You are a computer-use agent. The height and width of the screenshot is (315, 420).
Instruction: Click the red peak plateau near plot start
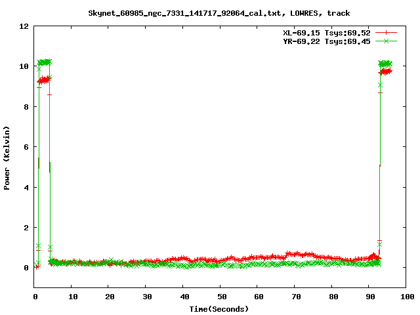[44, 80]
